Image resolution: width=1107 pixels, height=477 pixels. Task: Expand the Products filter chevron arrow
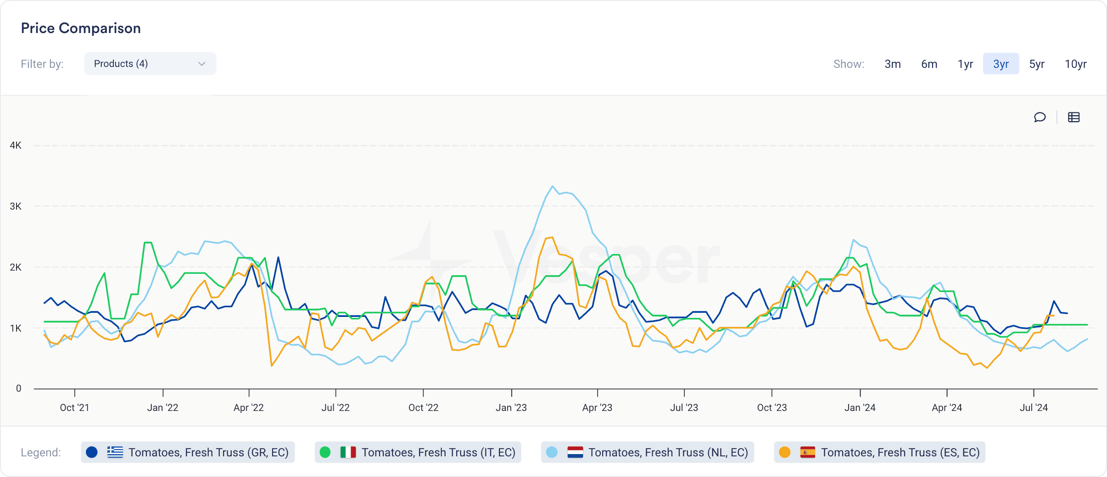click(201, 64)
